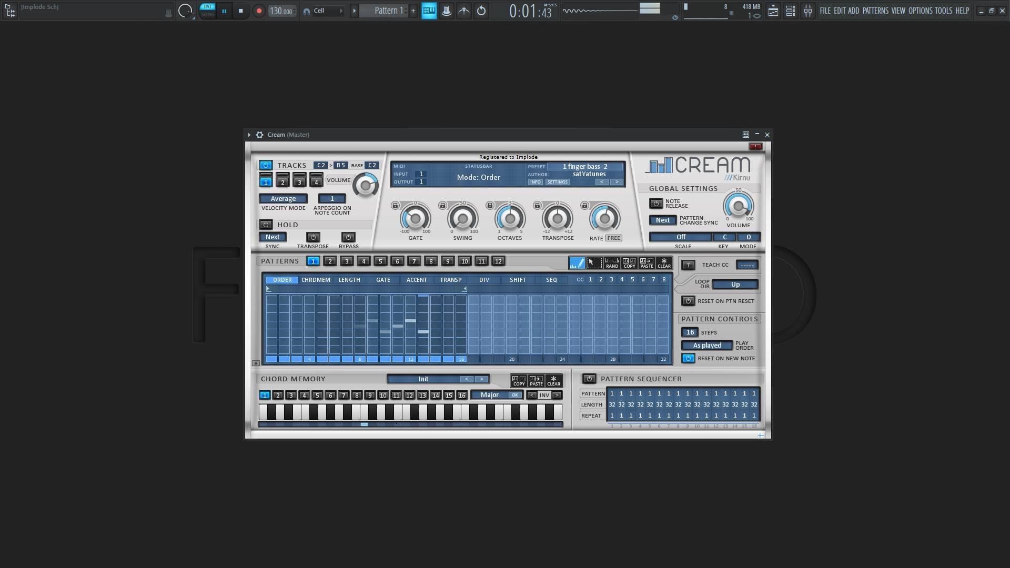Open Pattern Change Sync Next dropdown
Viewport: 1010px width, 568px height.
663,220
